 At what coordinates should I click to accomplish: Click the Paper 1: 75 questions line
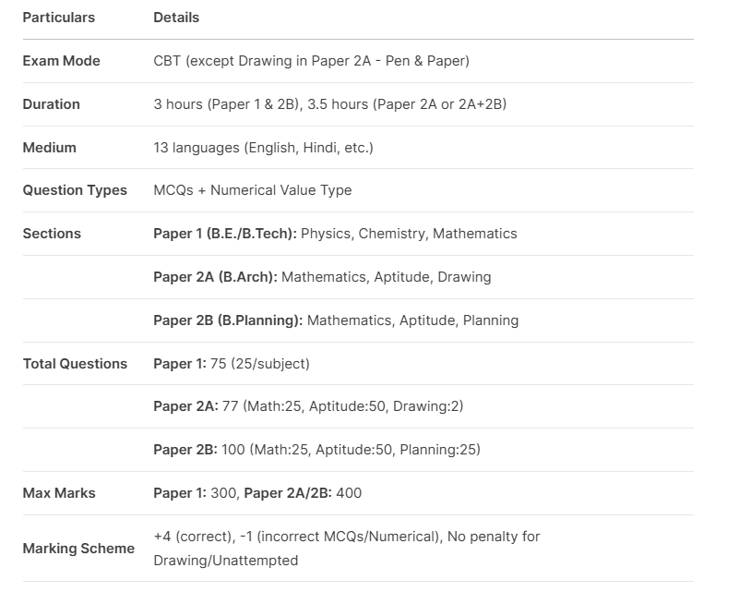click(231, 364)
